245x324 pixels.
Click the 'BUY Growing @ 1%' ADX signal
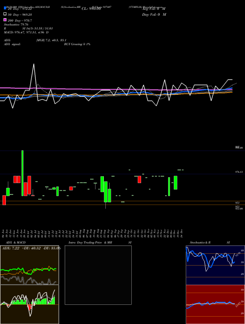pos(77,44)
